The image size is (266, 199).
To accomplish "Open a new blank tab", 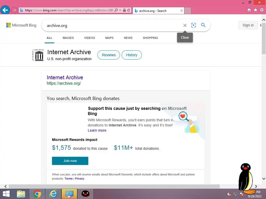I will click(188, 11).
